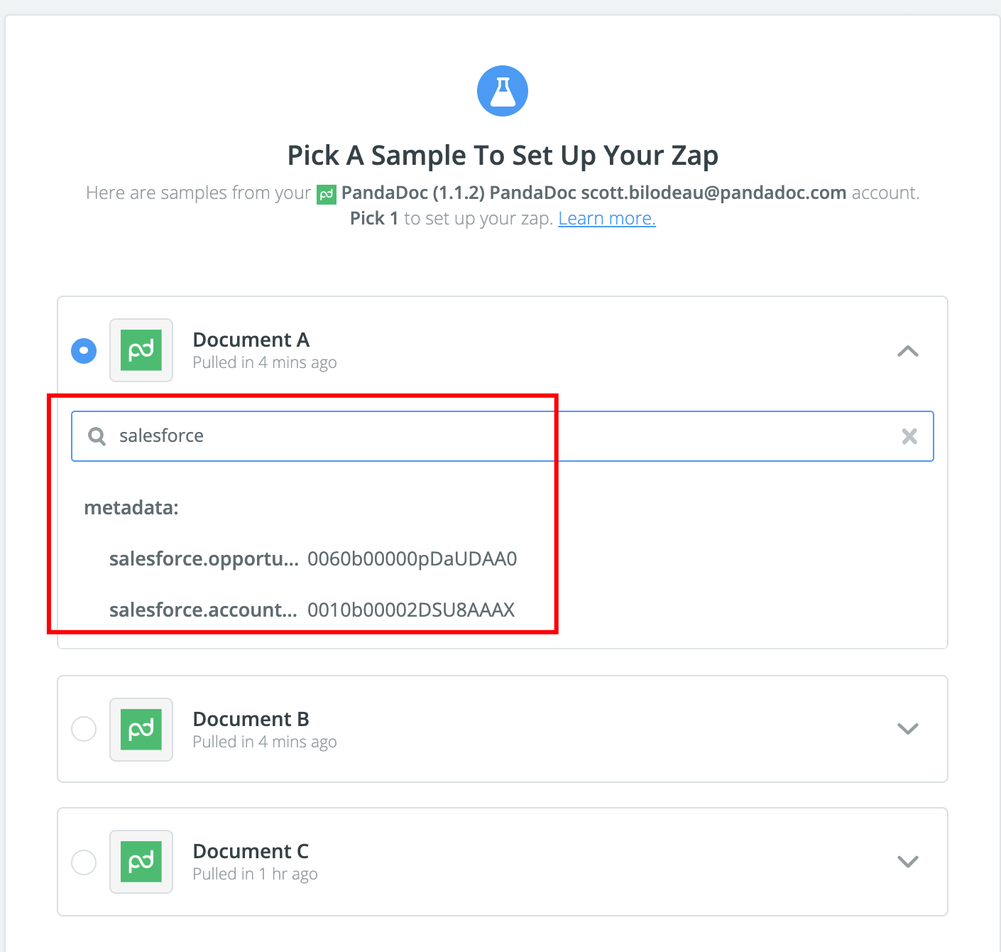Click the Document A title
Image resolution: width=1001 pixels, height=952 pixels.
pos(251,340)
